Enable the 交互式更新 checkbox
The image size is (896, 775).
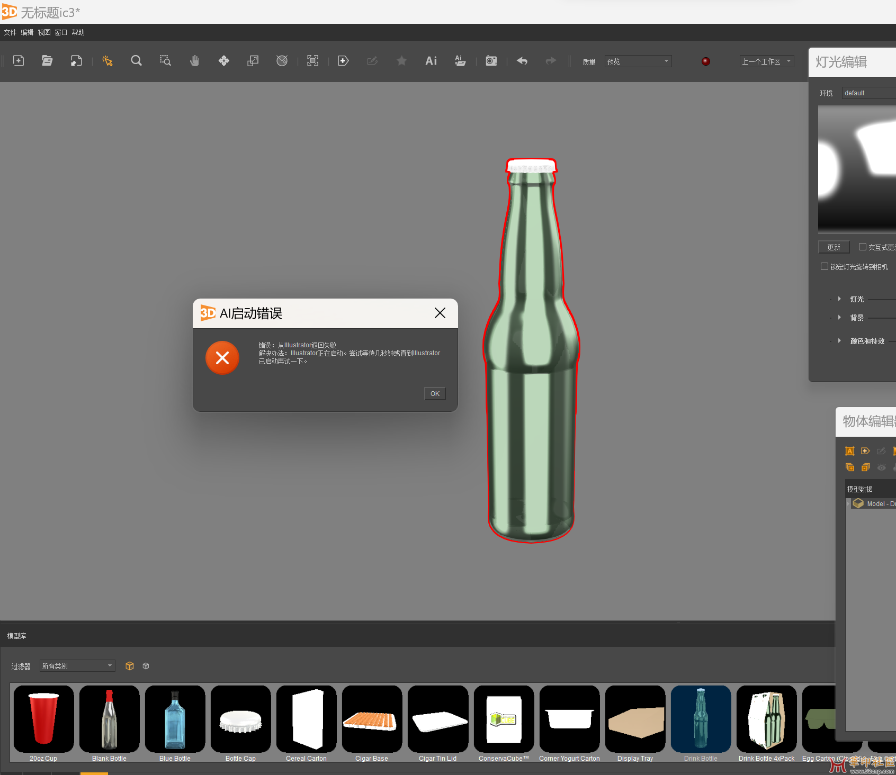(x=863, y=247)
